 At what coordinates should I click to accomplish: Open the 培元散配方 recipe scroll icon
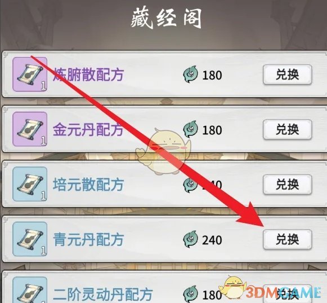30,184
